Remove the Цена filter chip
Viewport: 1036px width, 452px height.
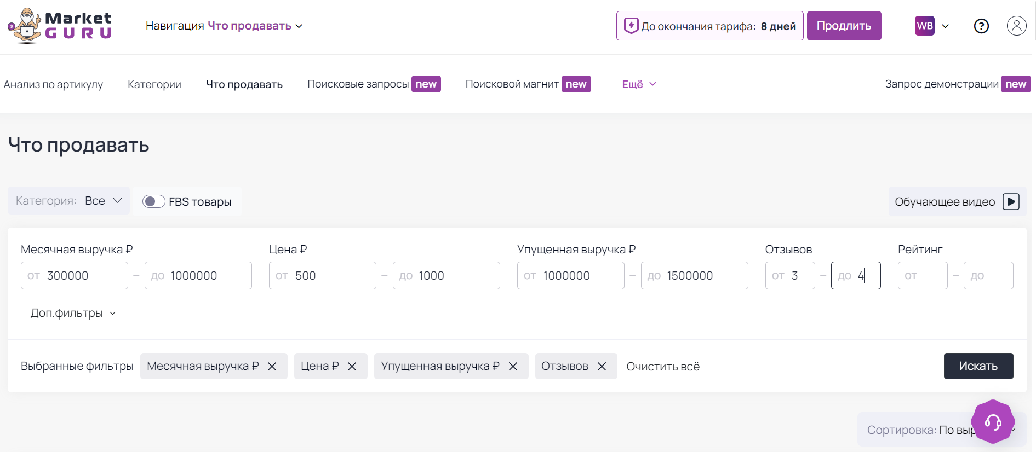352,367
